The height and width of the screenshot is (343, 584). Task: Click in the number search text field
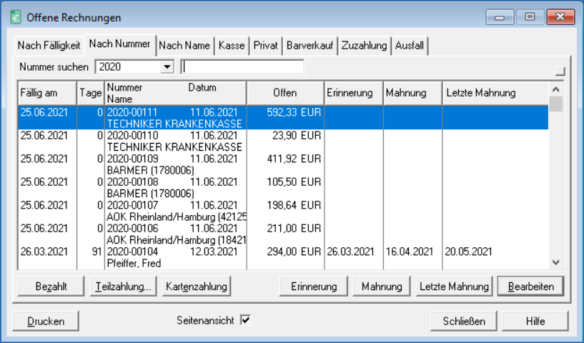(242, 67)
